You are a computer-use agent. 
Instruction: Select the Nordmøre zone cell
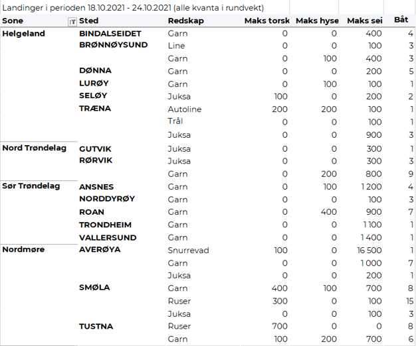point(23,250)
